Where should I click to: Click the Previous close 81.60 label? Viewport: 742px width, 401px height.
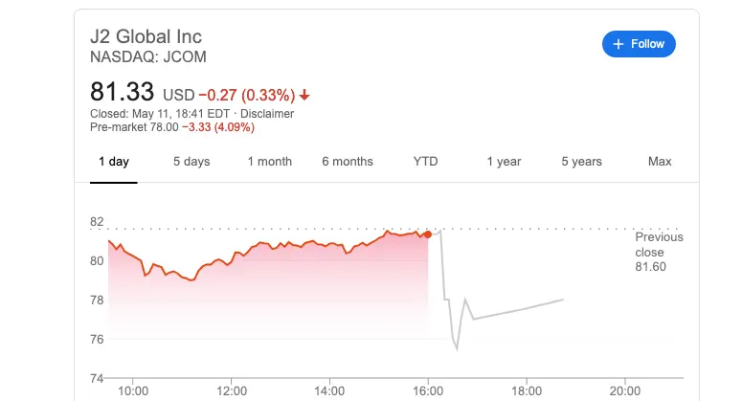coord(659,252)
